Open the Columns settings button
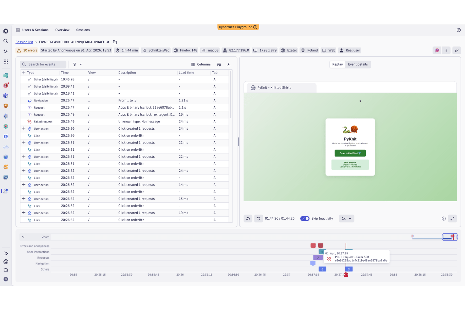 [x=201, y=64]
